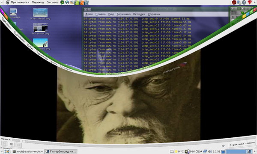
Task: Open the video player's curved Правка menu
Action: (x=19, y=37)
